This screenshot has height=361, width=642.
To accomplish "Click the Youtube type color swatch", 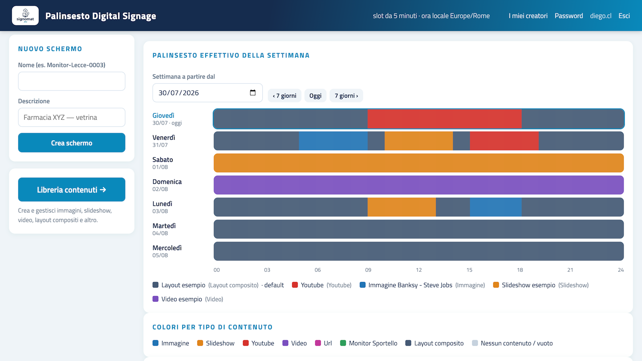I will click(x=246, y=343).
